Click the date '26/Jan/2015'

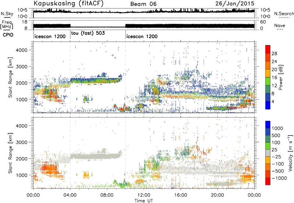coord(235,4)
